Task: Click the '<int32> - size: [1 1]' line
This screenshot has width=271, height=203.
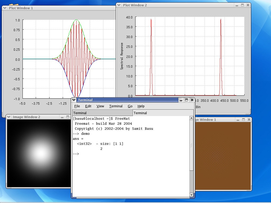Action: pos(100,144)
